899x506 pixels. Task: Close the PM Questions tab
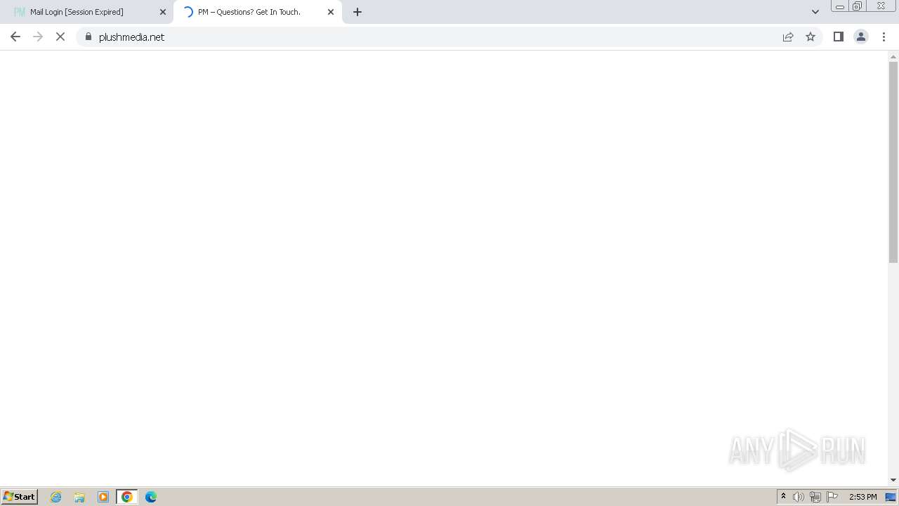331,12
